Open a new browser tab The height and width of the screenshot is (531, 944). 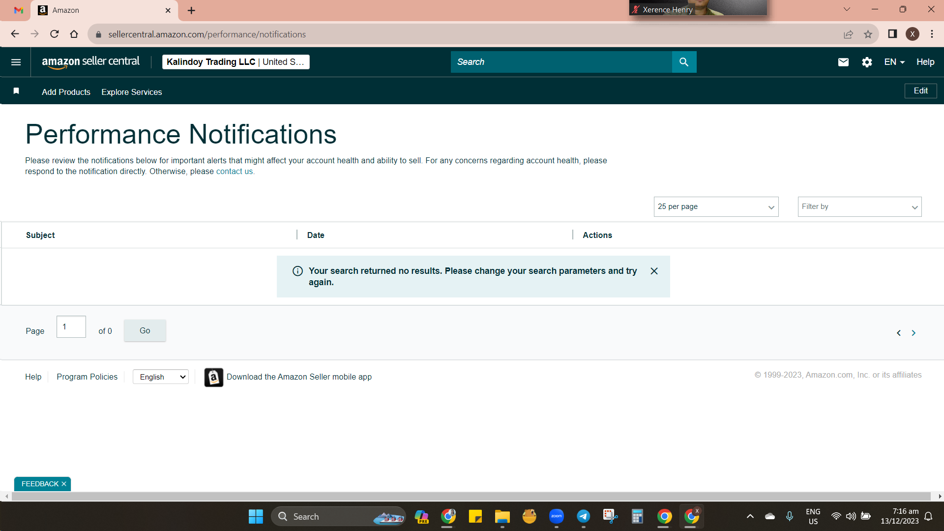click(x=191, y=10)
